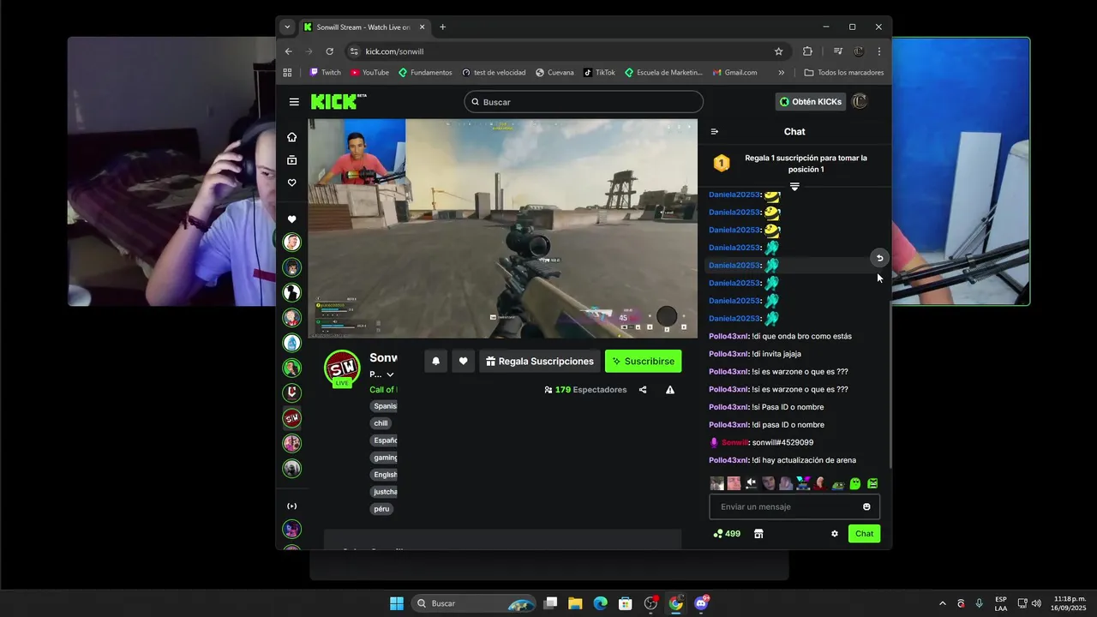Click the Obtén KICKs button
Image resolution: width=1097 pixels, height=617 pixels.
[811, 102]
